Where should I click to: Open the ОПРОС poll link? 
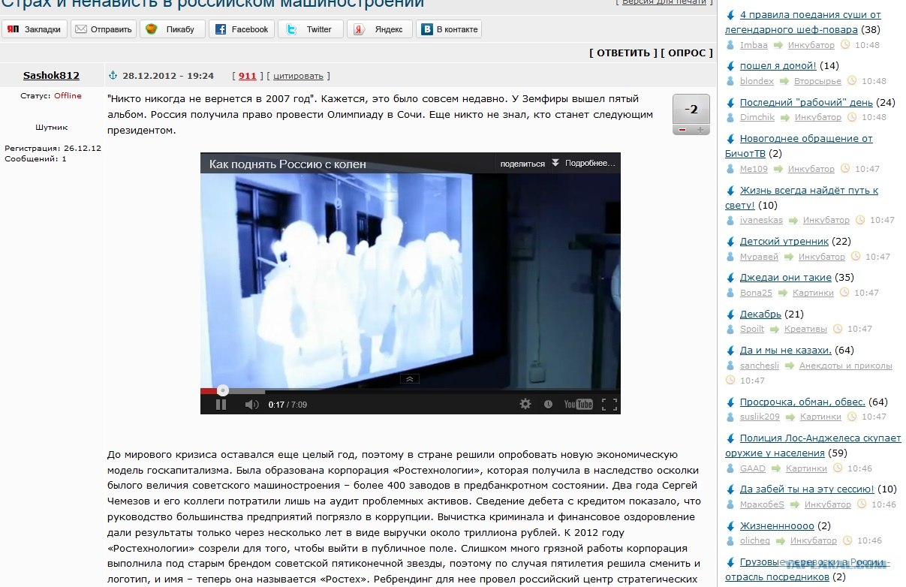tap(687, 53)
